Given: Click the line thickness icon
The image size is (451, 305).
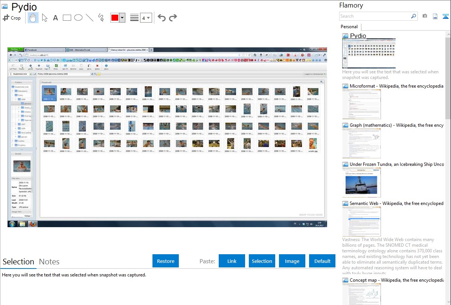Looking at the screenshot, I should [x=134, y=18].
